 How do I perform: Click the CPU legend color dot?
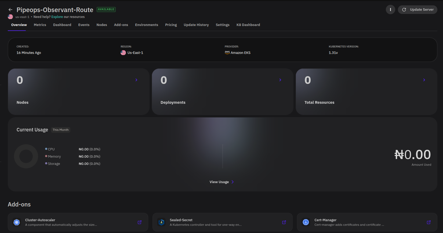click(46, 149)
